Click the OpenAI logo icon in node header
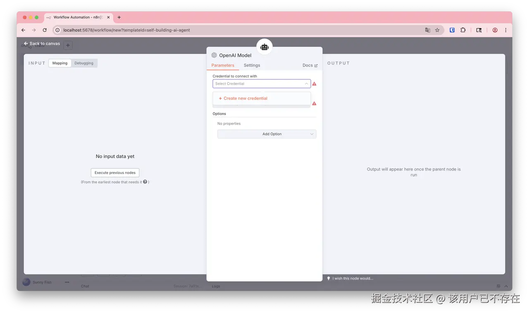The width and height of the screenshot is (529, 313). 214,55
